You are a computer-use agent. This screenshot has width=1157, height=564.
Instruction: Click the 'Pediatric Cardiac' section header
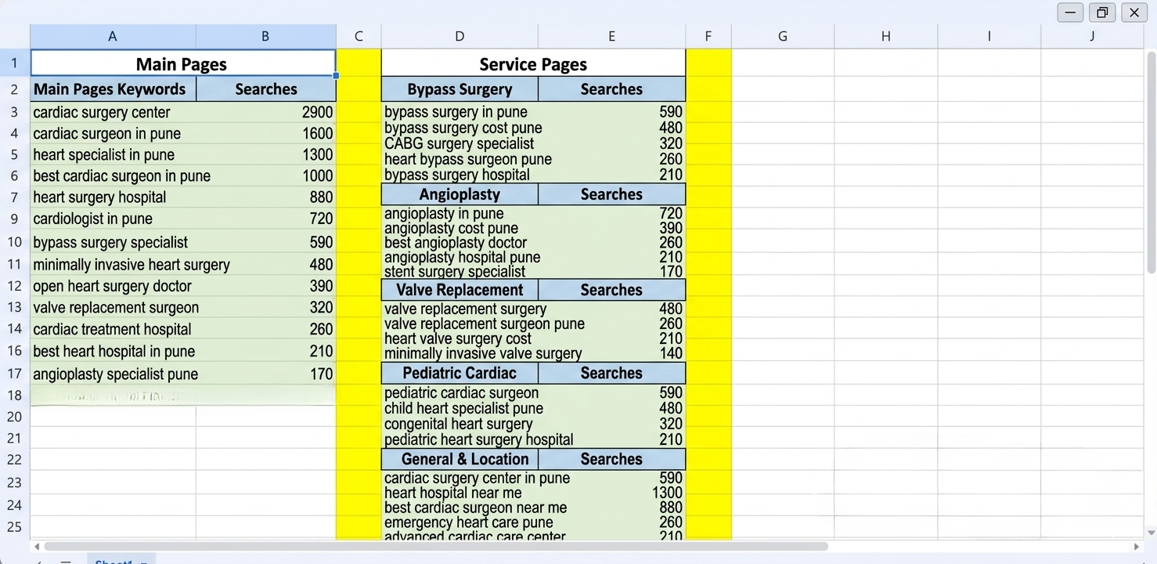coord(460,373)
